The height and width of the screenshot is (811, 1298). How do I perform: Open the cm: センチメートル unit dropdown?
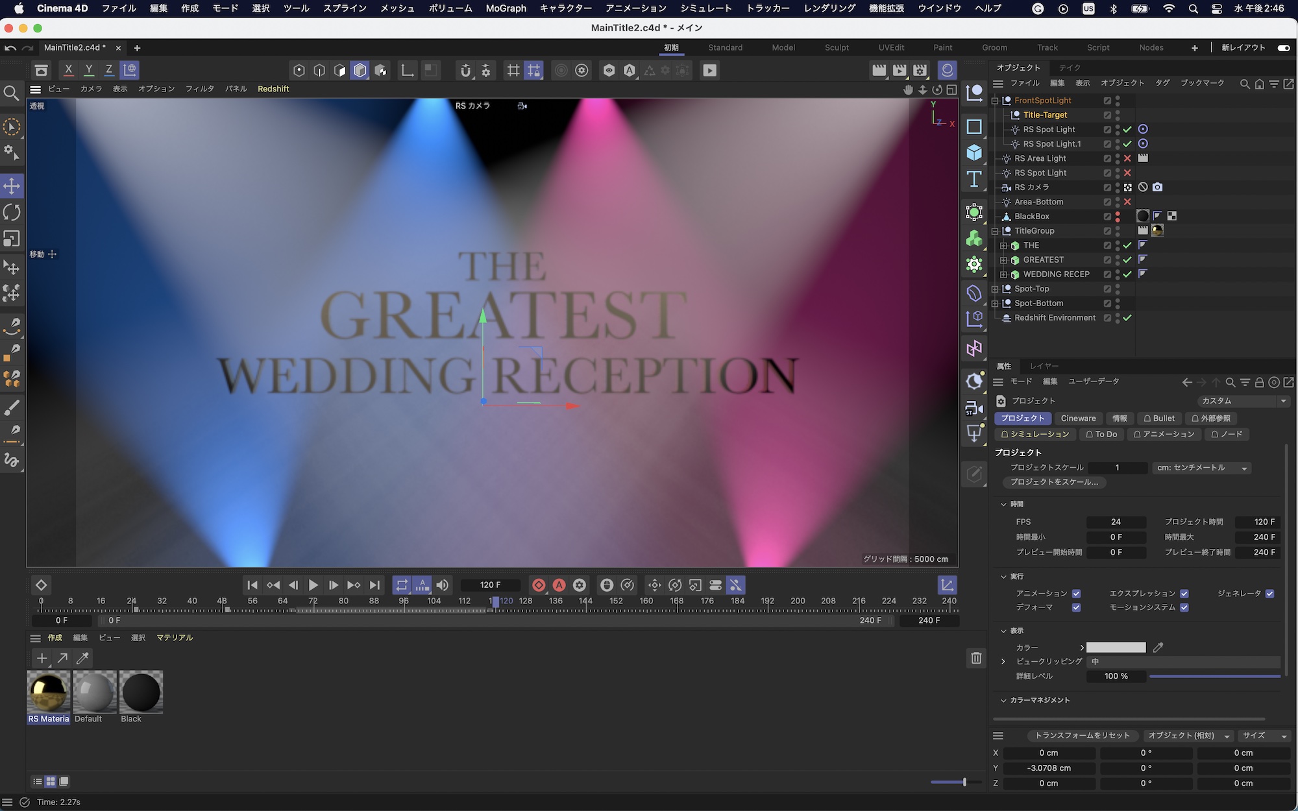point(1203,468)
